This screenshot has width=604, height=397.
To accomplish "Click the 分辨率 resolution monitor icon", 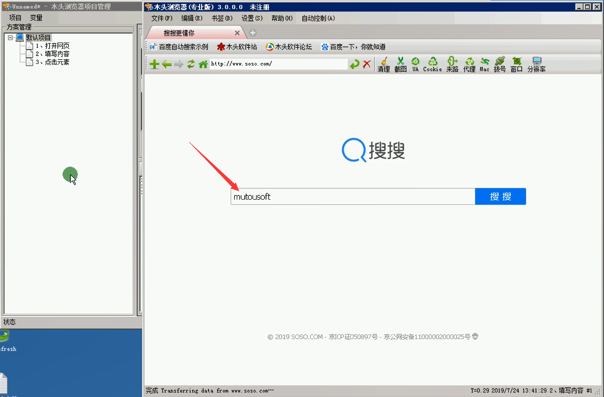I will tap(537, 64).
